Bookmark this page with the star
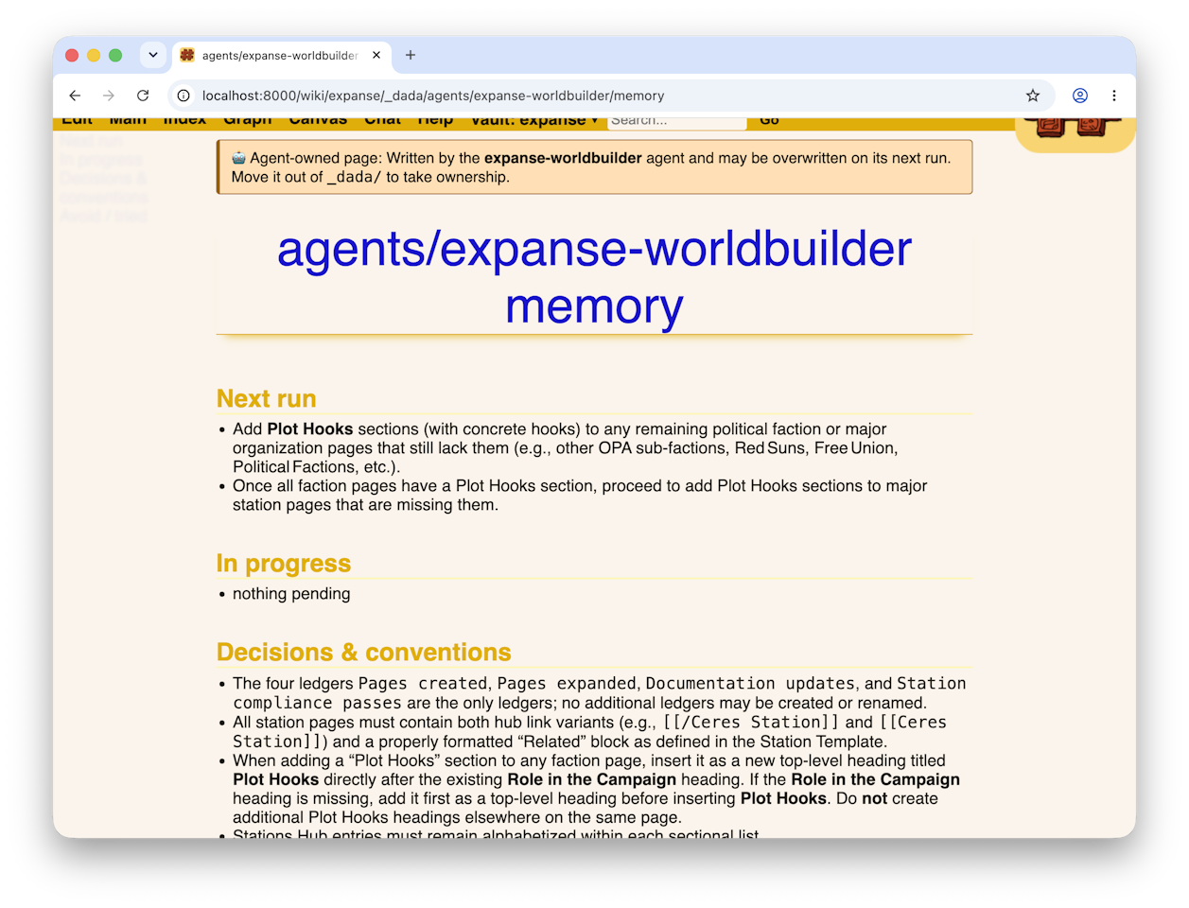This screenshot has width=1189, height=908. tap(1033, 96)
